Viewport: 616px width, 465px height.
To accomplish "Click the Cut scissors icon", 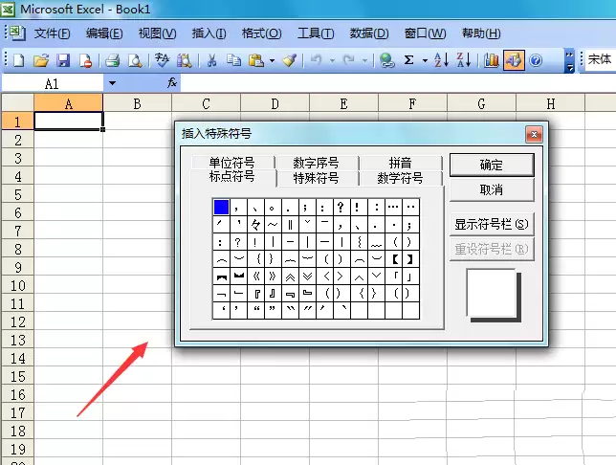I will 211,60.
